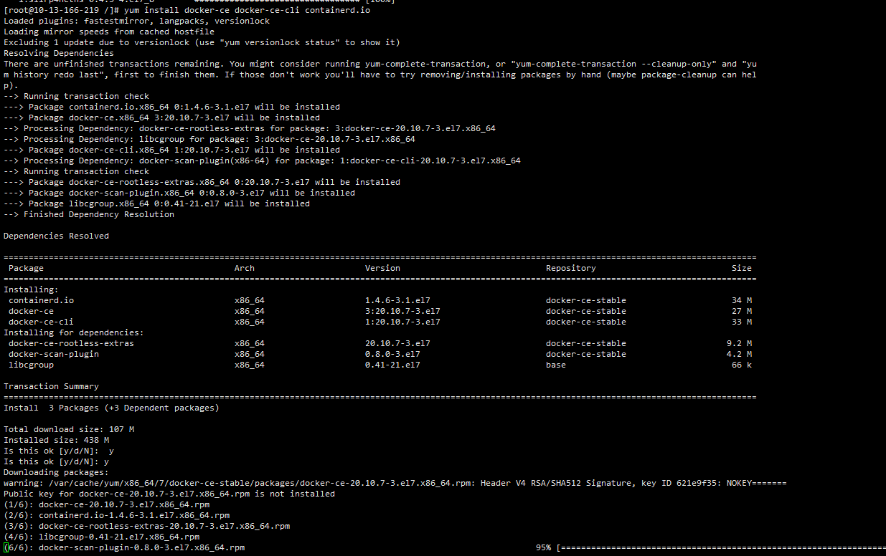The image size is (886, 556).
Task: Click the 'Arch' column header
Action: [x=245, y=268]
